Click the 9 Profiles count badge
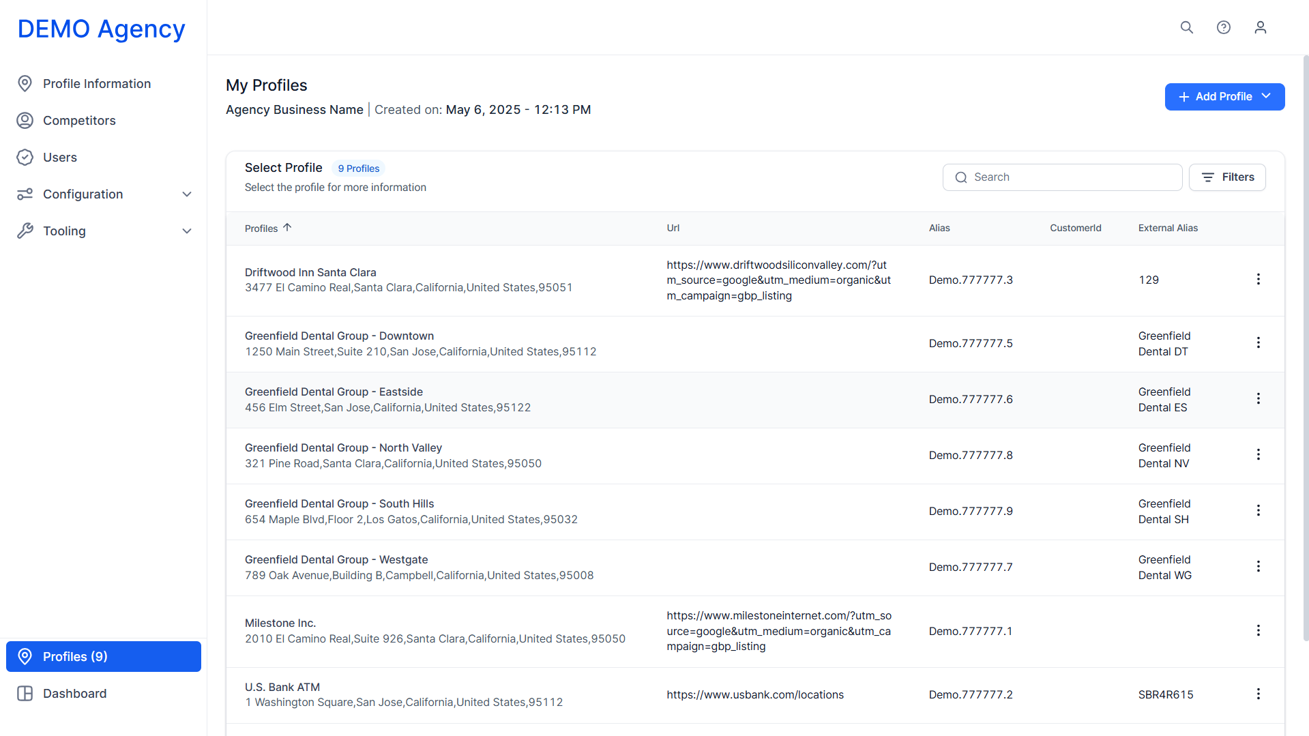 359,168
